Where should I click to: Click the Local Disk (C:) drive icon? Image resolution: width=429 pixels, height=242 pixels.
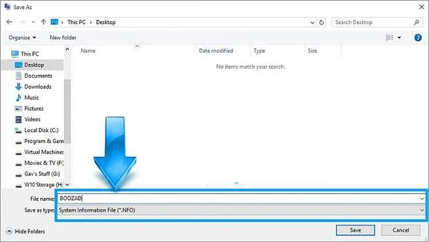[x=18, y=131]
